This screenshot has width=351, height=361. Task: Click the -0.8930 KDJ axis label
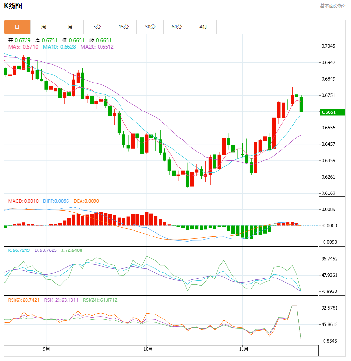coord(329,292)
